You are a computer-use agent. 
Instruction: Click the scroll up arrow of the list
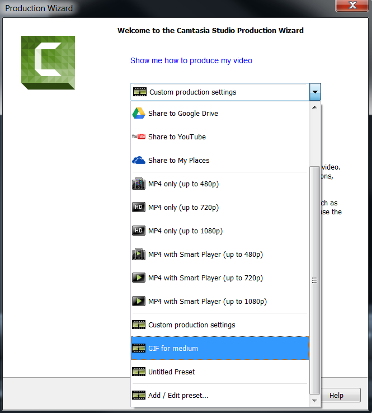pos(314,107)
